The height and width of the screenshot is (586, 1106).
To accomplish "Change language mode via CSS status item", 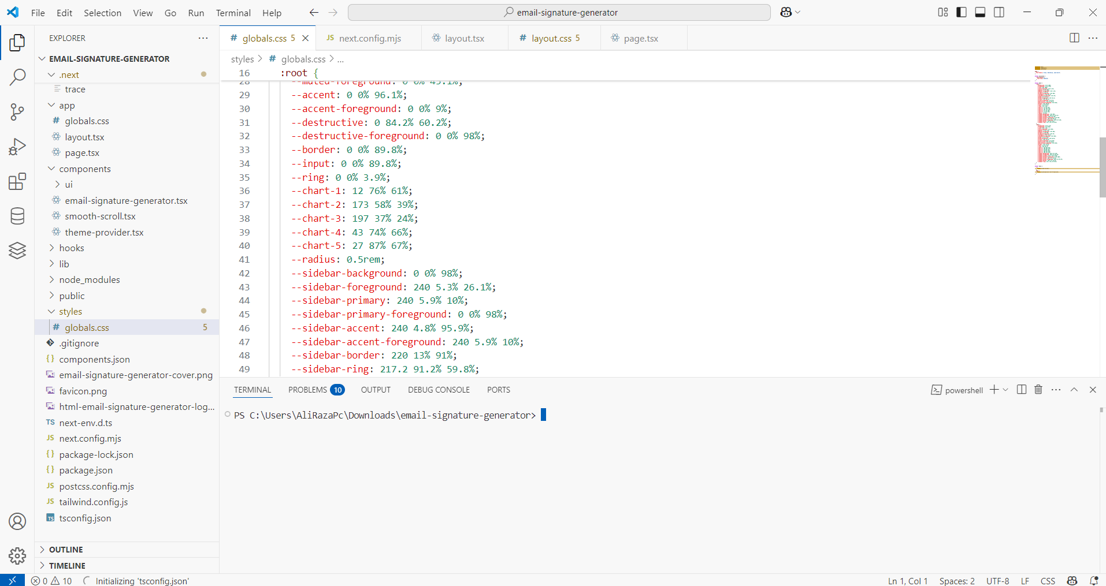I will (1048, 581).
